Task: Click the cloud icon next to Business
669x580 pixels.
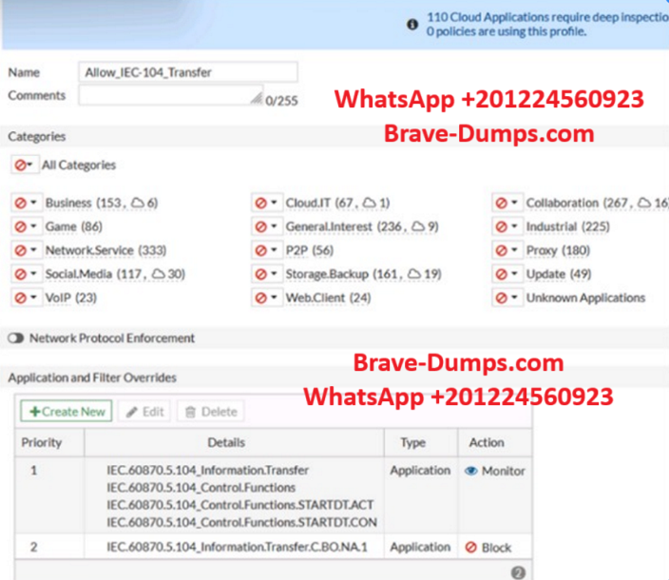Action: click(x=138, y=203)
